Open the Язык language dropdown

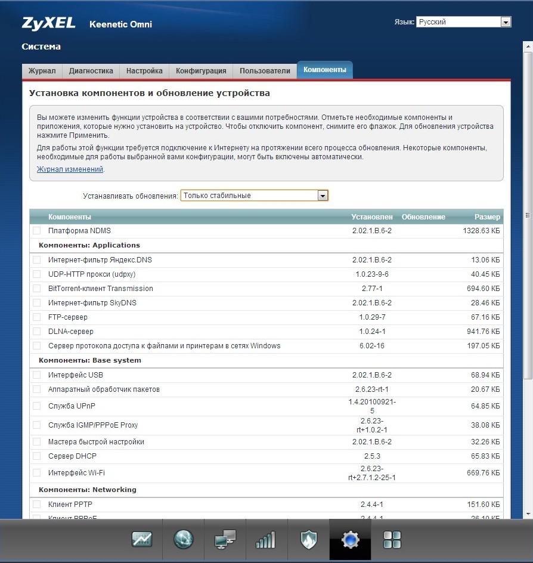click(463, 22)
